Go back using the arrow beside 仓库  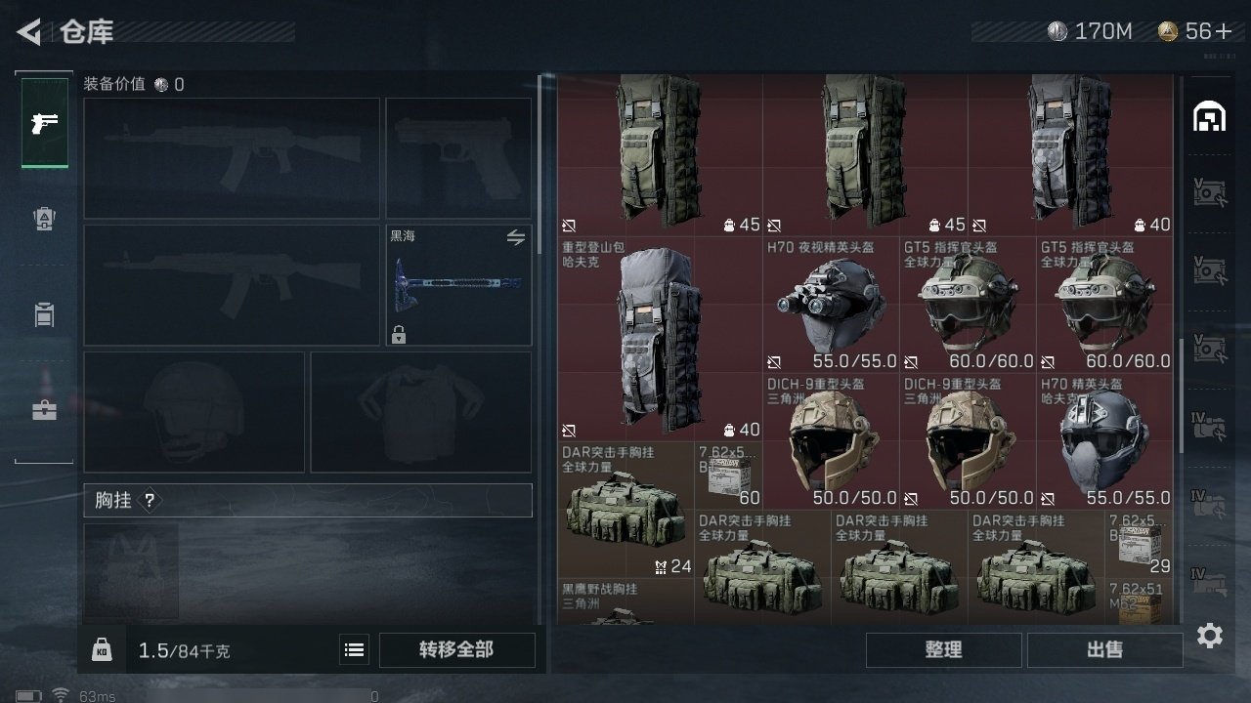(29, 32)
